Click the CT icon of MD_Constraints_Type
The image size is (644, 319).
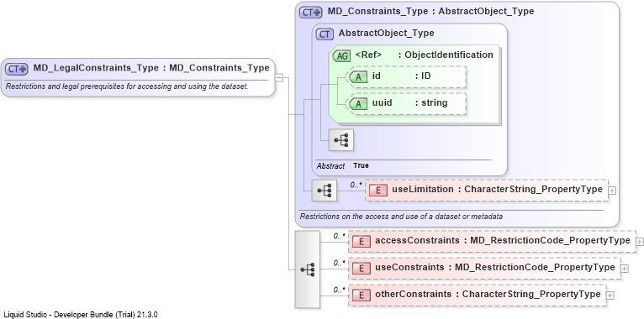coord(311,13)
